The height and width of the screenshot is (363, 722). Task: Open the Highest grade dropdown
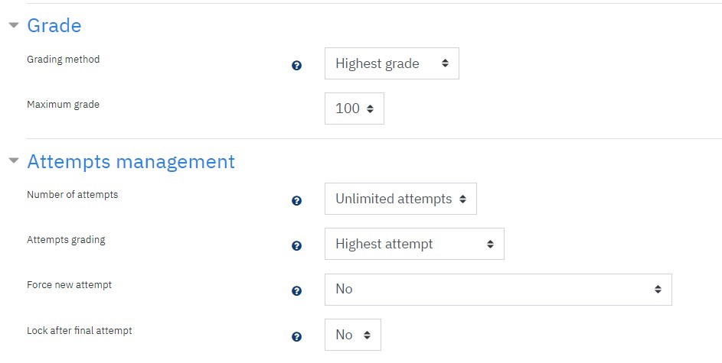(x=392, y=63)
